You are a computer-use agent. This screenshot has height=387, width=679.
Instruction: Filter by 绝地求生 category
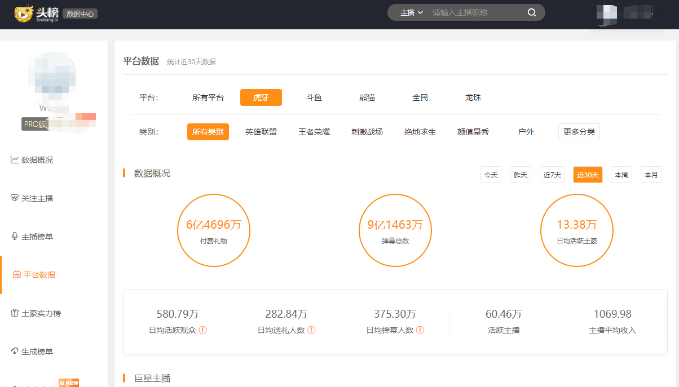420,132
